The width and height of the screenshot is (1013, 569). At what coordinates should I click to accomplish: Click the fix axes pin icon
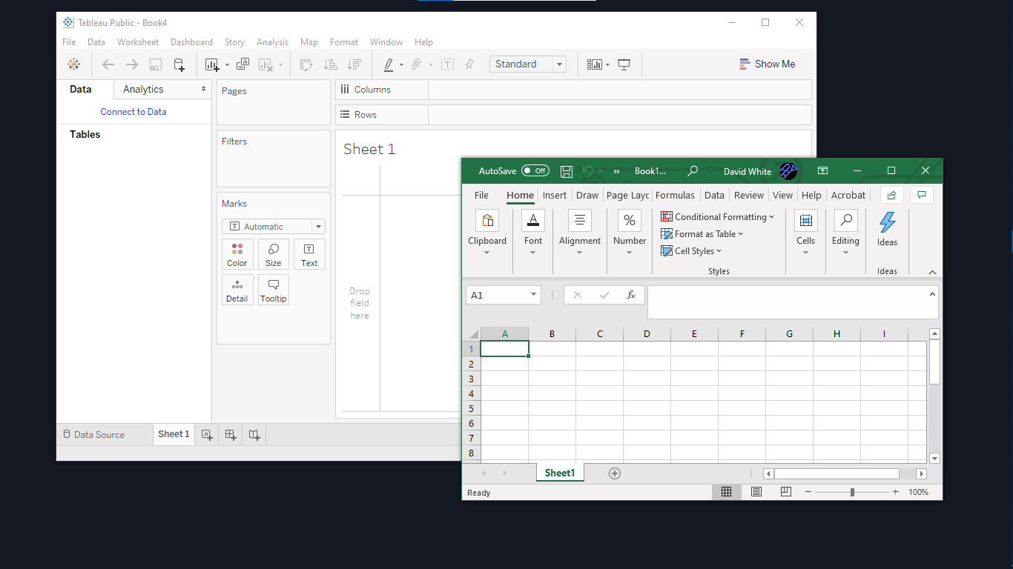click(469, 64)
